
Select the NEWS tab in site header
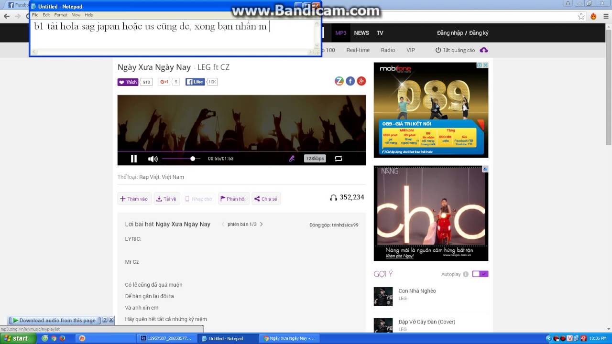pos(361,33)
